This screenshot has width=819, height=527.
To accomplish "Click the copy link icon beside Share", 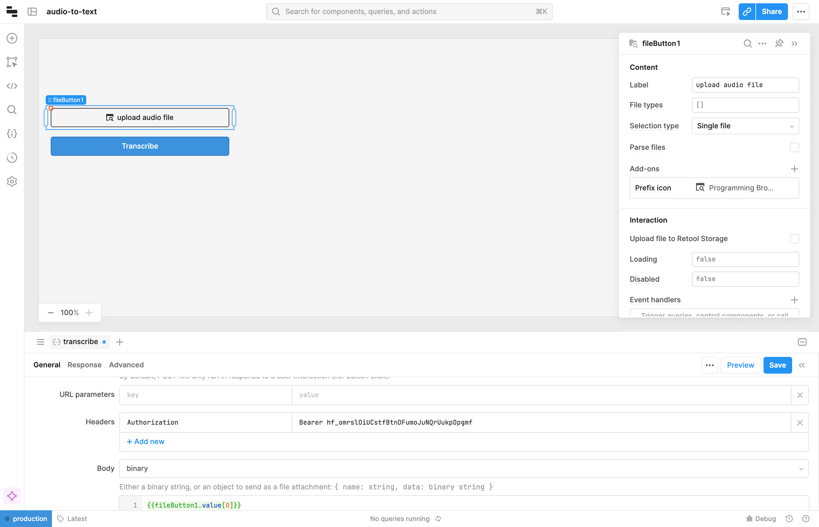I will (747, 12).
